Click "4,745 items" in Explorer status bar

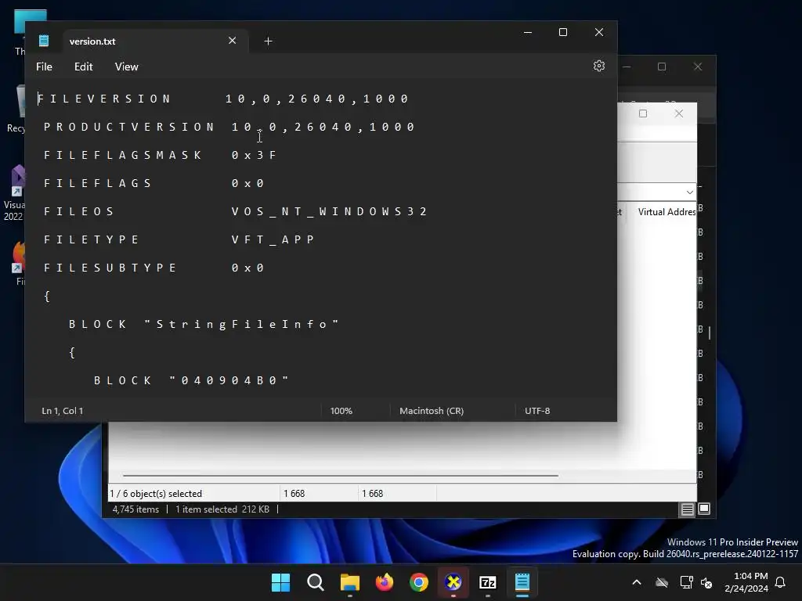[x=135, y=509]
